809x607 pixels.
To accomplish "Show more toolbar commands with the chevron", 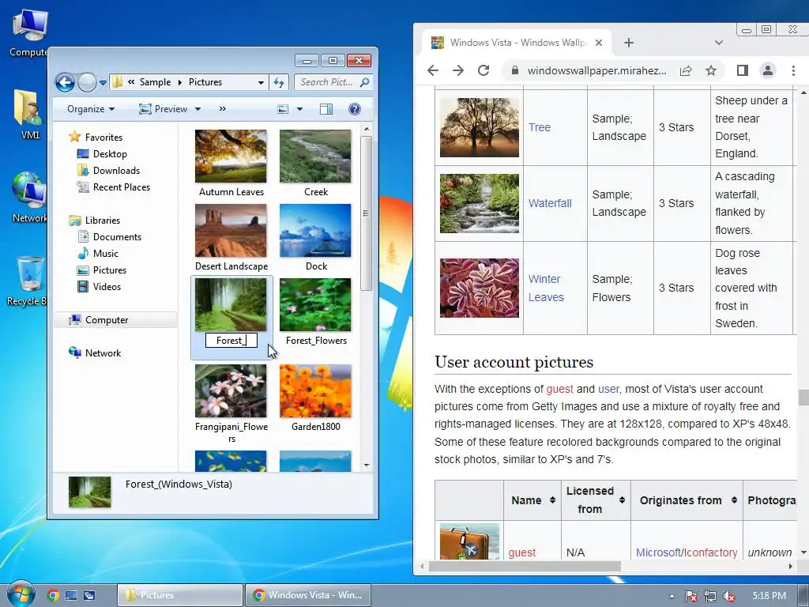I will point(222,109).
